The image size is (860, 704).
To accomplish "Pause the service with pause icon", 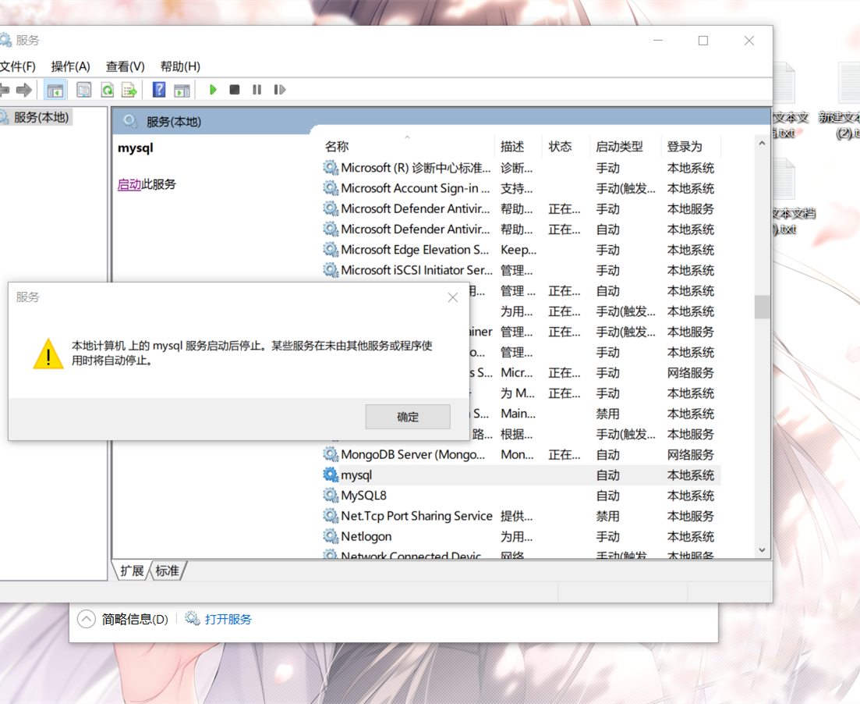I will [257, 90].
